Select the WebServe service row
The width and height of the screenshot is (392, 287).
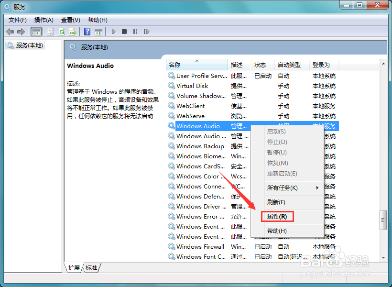pyautogui.click(x=252, y=116)
